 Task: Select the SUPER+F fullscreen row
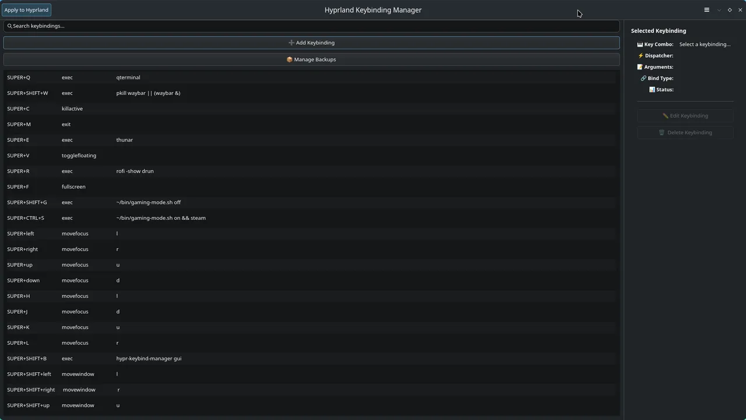(x=310, y=187)
